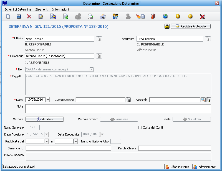Open the Classificazione lookup icon
Image resolution: width=222 pixels, height=171 pixels.
coord(128,100)
